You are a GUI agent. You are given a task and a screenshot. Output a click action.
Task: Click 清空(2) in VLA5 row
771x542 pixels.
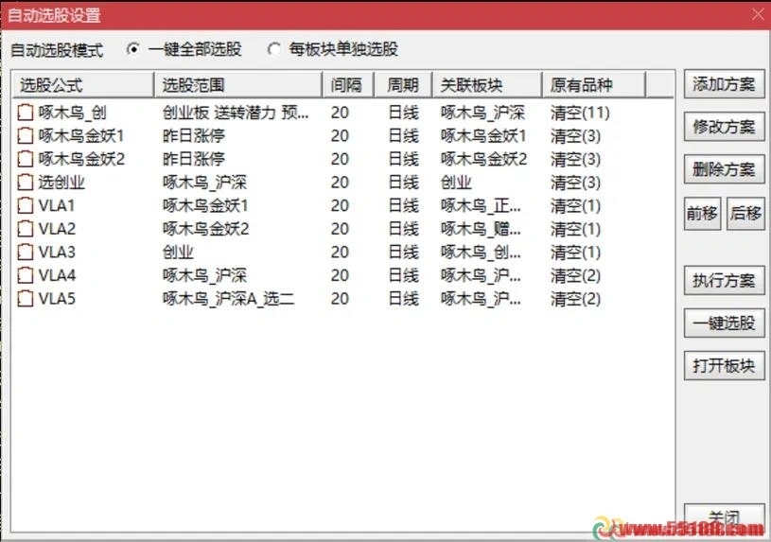(x=575, y=299)
